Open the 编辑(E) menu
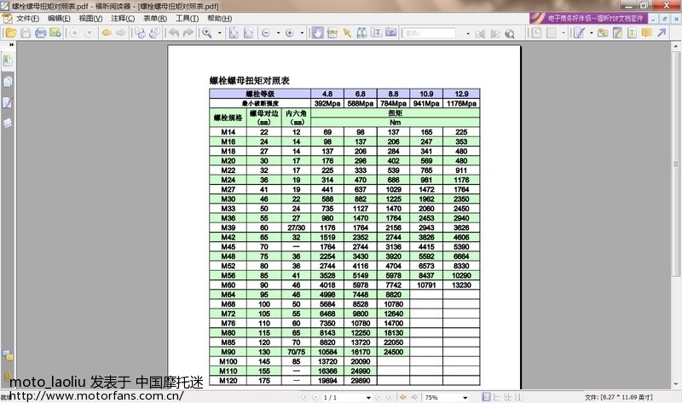Screen dimensions: 682x403 click(x=59, y=18)
